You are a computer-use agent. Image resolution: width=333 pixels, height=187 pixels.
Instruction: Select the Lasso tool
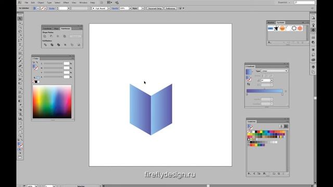click(20, 31)
